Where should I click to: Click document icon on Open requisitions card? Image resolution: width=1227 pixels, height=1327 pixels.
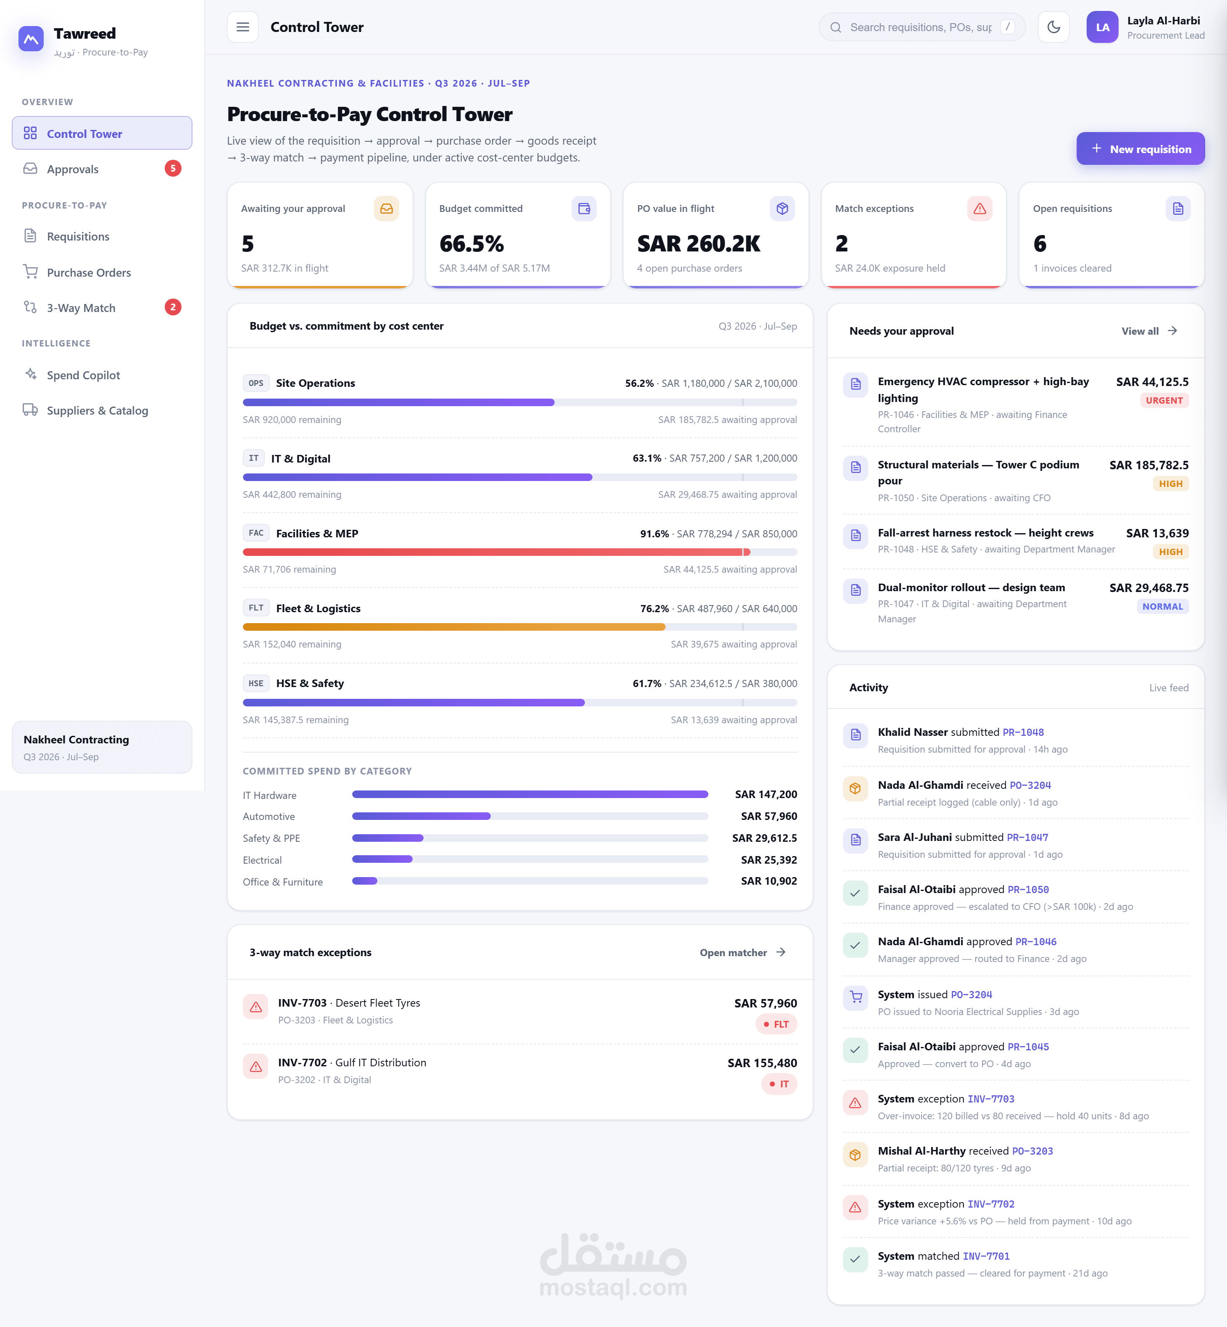coord(1178,209)
